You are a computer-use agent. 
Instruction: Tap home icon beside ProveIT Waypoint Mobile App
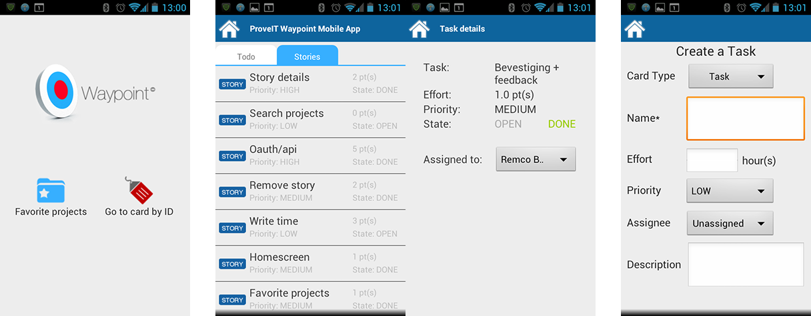[229, 29]
